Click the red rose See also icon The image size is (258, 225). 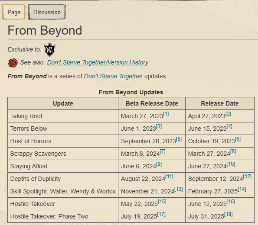[x=13, y=63]
